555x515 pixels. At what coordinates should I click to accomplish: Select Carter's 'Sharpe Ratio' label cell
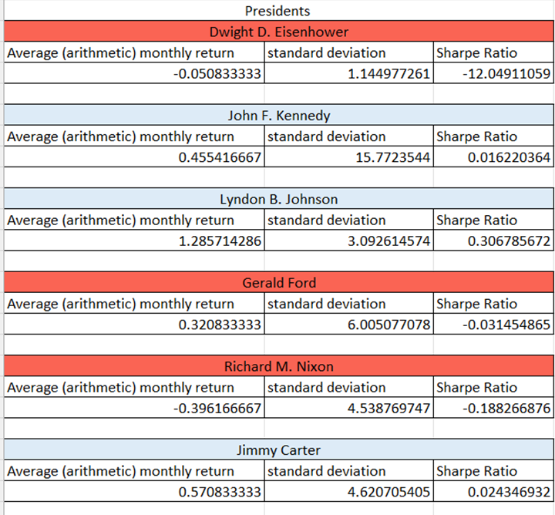pyautogui.click(x=493, y=471)
